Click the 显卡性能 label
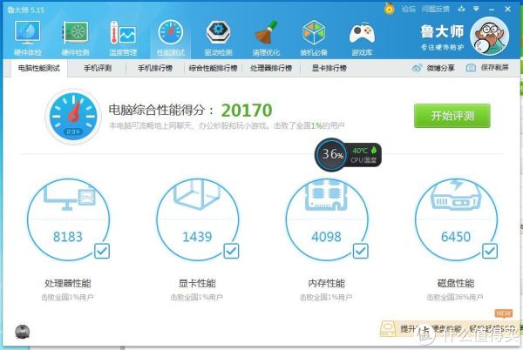This screenshot has height=350, width=523. click(x=197, y=284)
